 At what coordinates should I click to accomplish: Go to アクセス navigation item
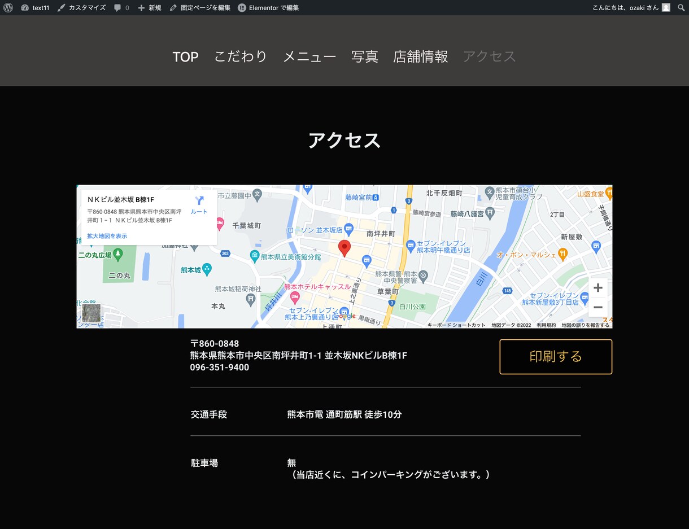(x=490, y=56)
